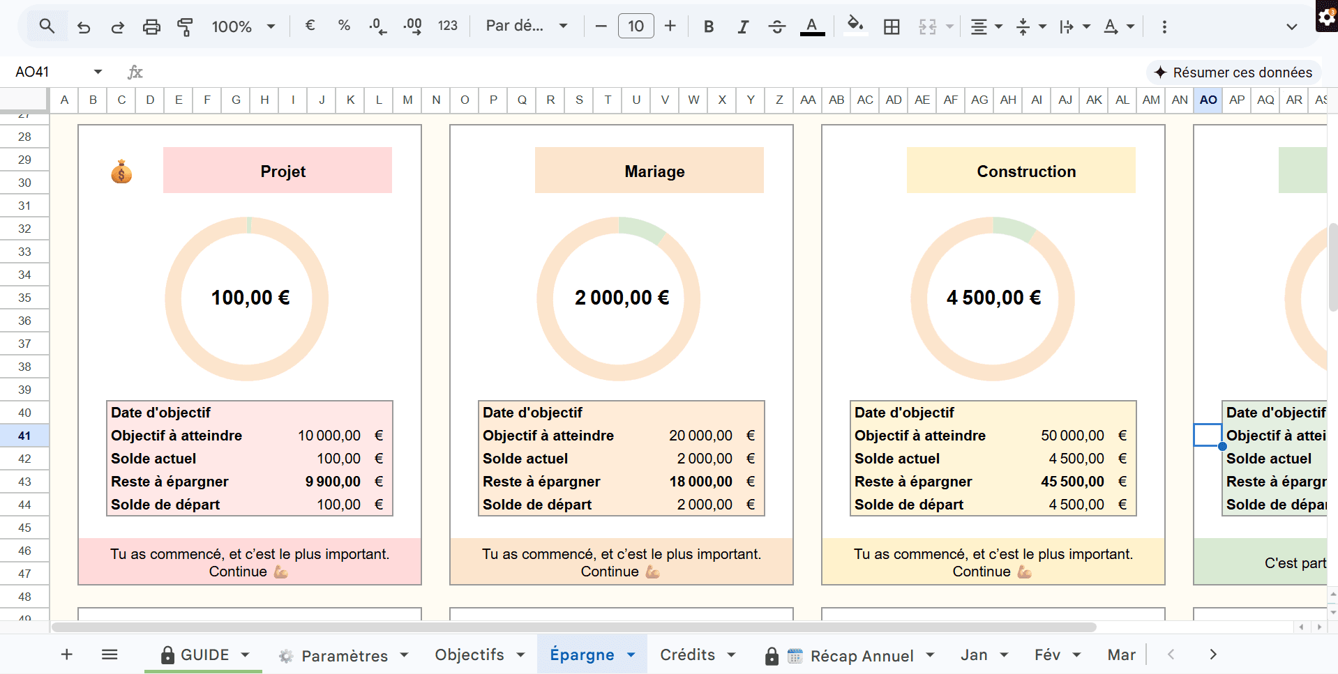
Task: Format as euro currency
Action: [310, 26]
